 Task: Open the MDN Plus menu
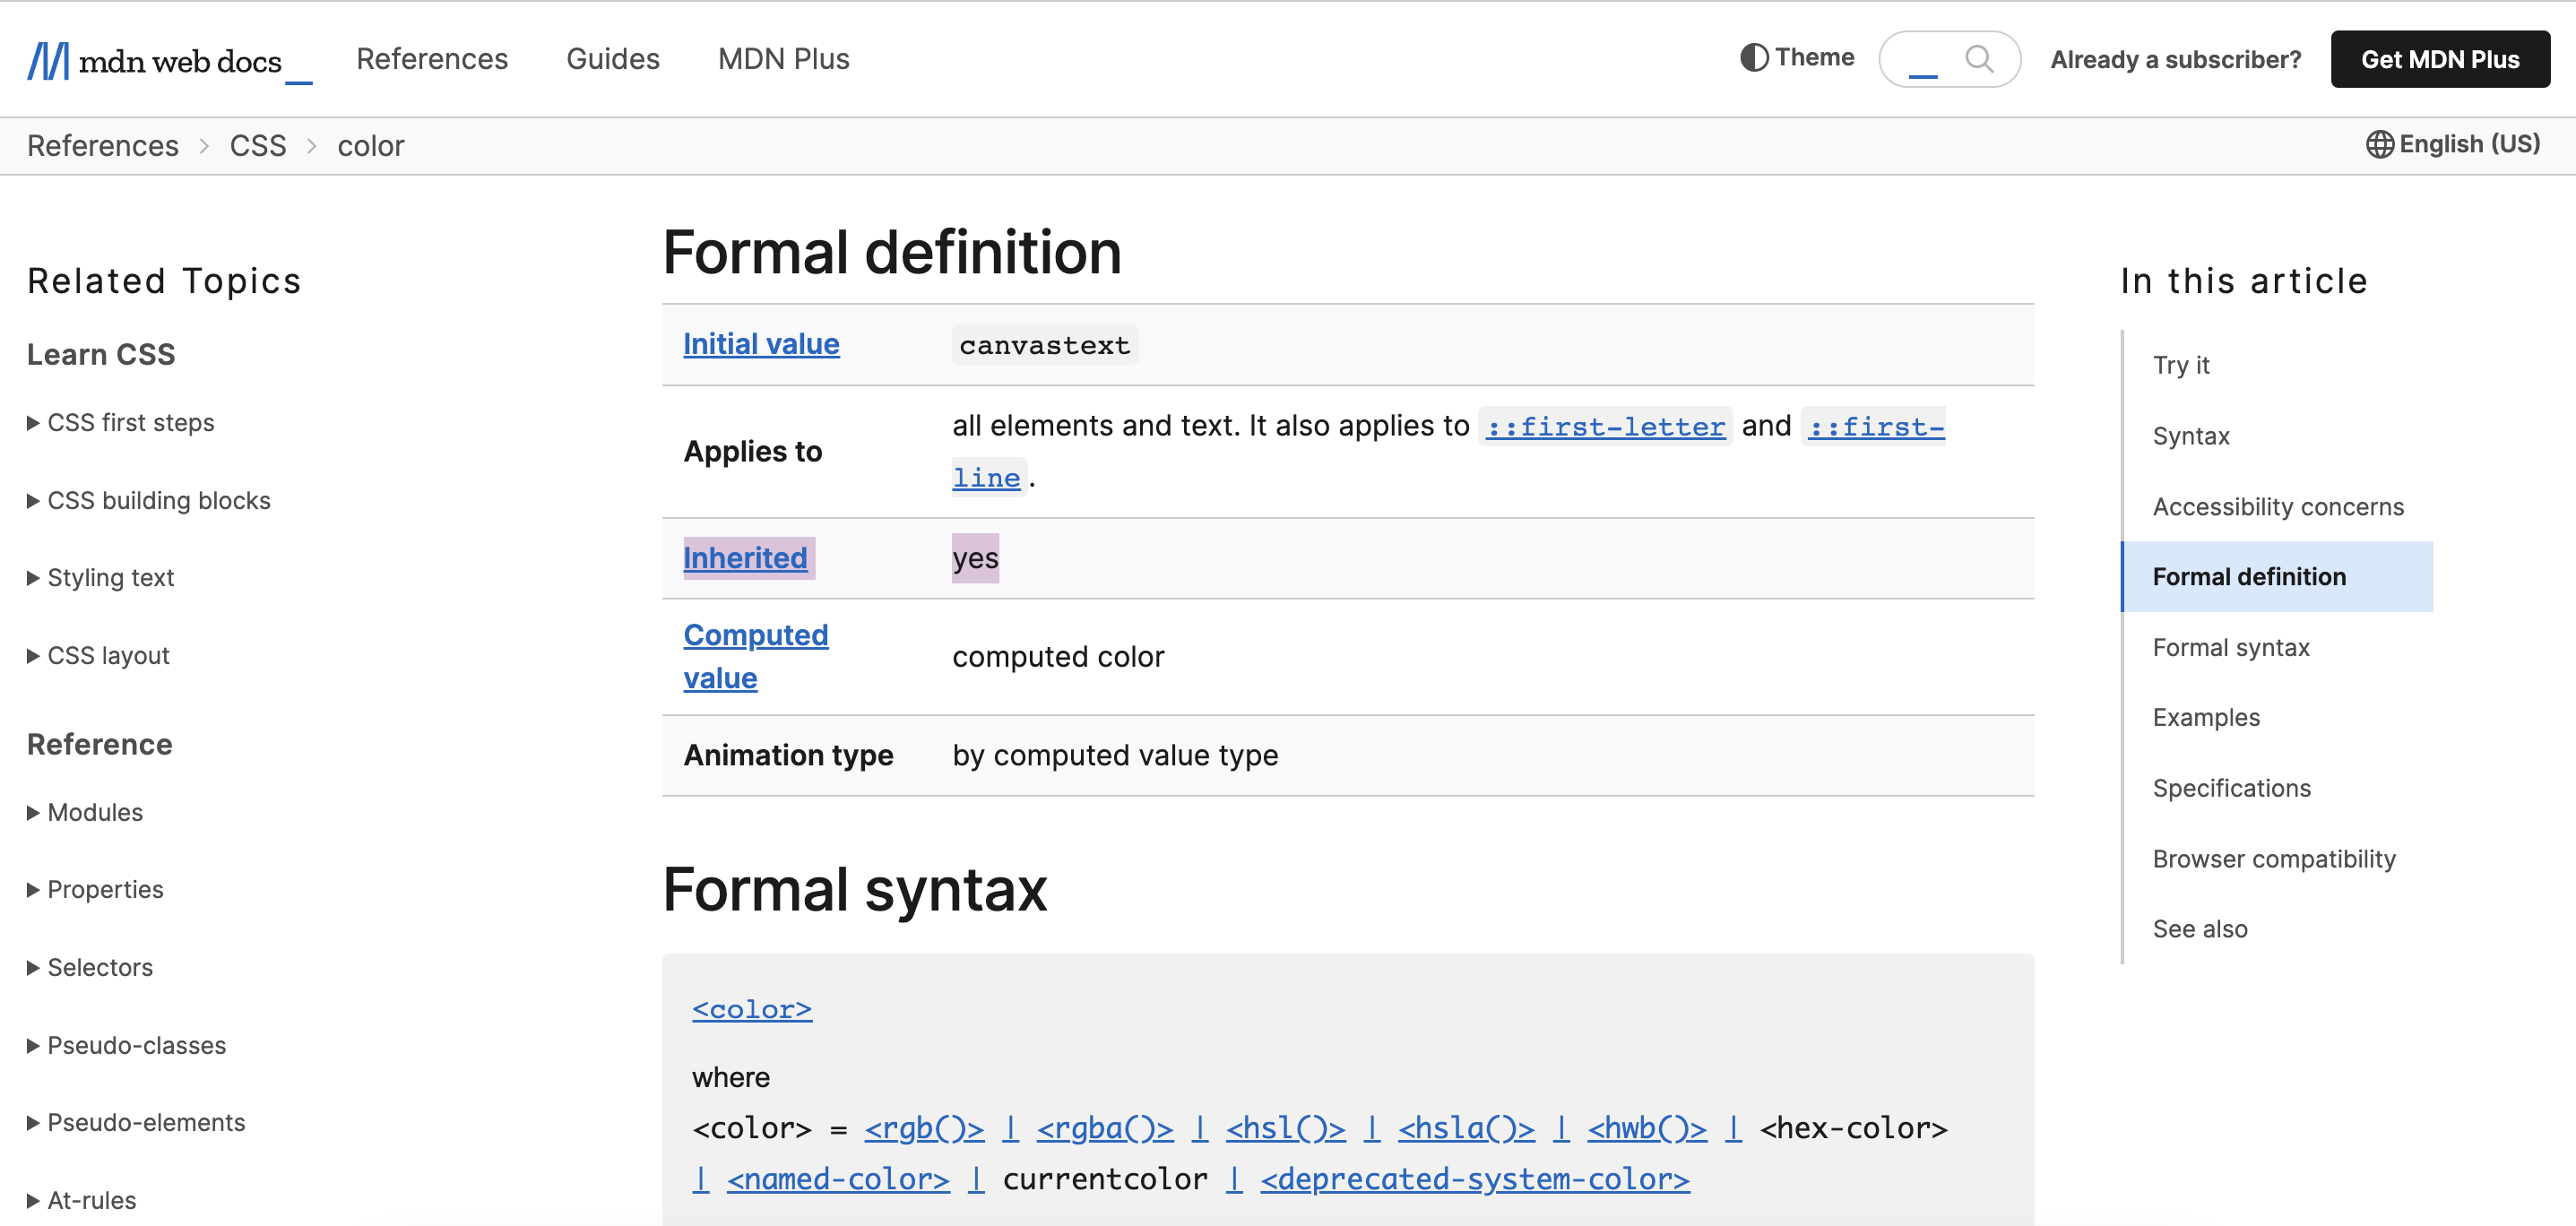click(x=784, y=59)
